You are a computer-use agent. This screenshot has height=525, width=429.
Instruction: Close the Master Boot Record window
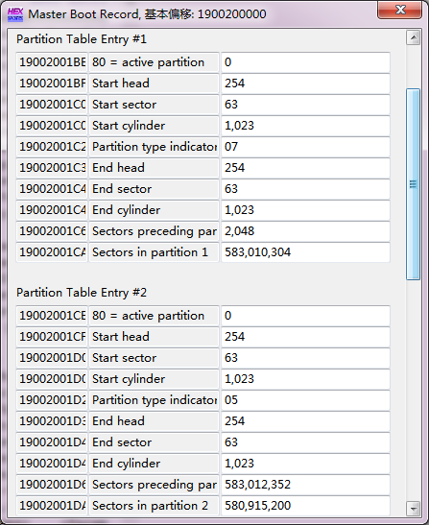400,10
